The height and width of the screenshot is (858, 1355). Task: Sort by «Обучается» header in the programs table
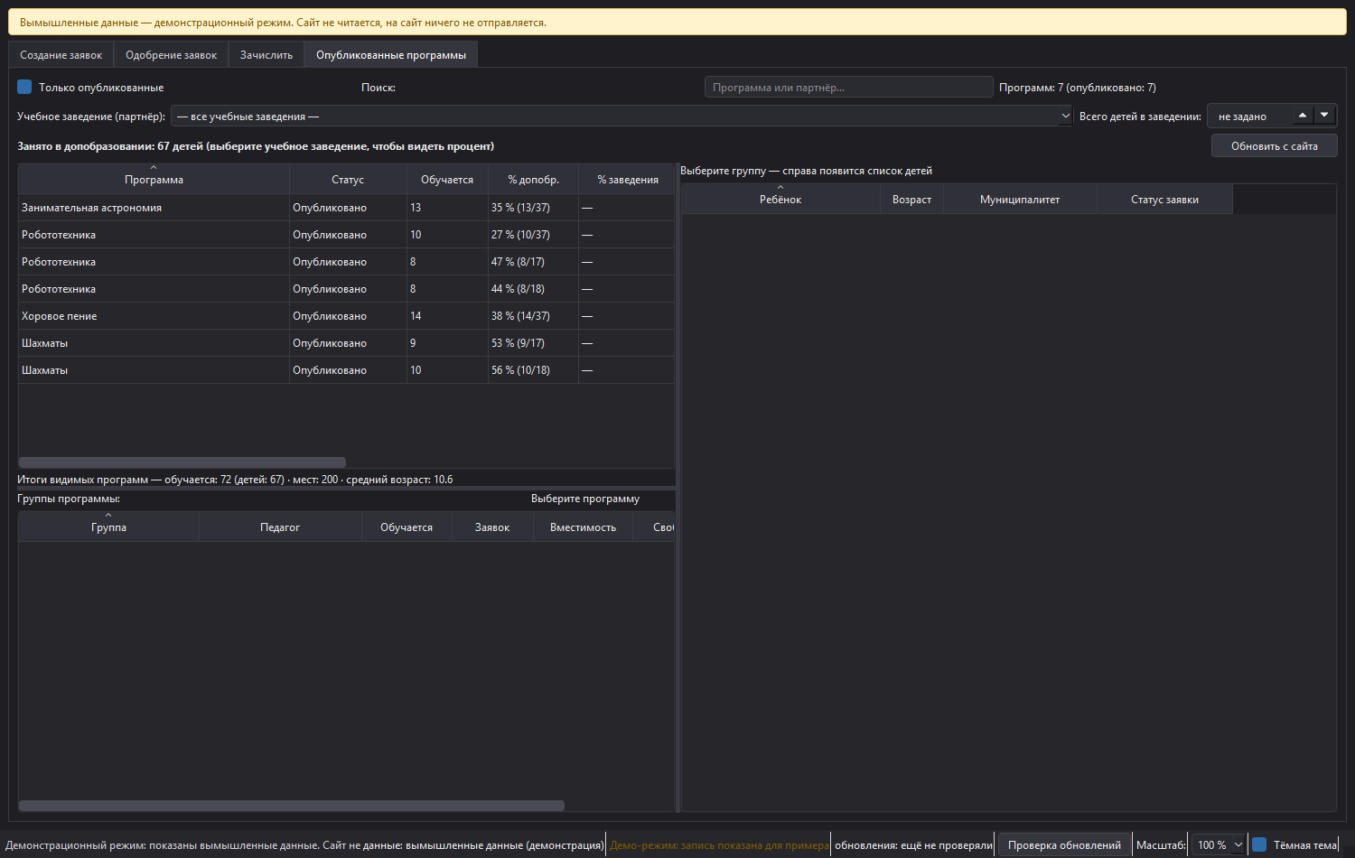click(447, 180)
